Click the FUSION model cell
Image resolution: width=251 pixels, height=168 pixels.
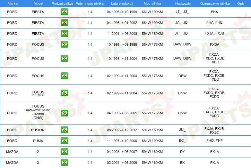click(x=38, y=130)
